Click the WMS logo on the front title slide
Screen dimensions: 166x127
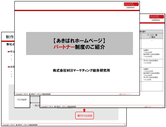pyautogui.click(x=131, y=4)
